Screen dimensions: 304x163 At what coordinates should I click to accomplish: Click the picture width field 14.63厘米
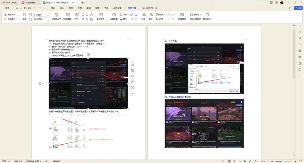coord(40,19)
